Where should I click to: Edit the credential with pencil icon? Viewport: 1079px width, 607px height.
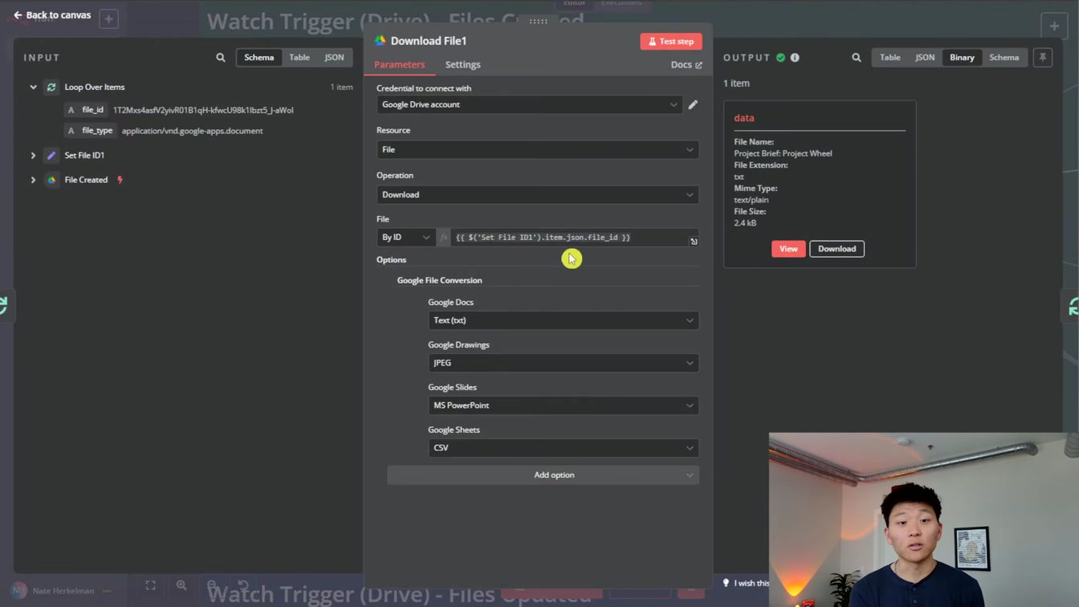click(693, 104)
